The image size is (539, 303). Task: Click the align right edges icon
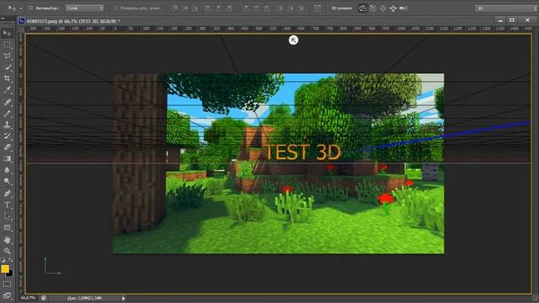(x=228, y=8)
